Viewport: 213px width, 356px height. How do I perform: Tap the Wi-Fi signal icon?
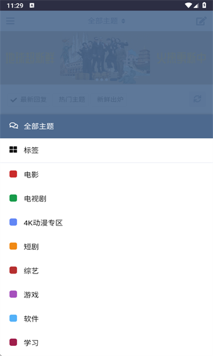pos(188,5)
